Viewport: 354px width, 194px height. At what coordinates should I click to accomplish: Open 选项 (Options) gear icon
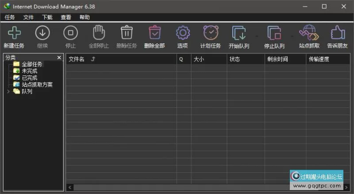(182, 33)
